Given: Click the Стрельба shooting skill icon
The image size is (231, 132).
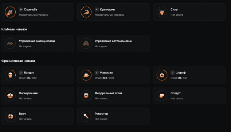Looking at the screenshot, I should (x=10, y=12).
